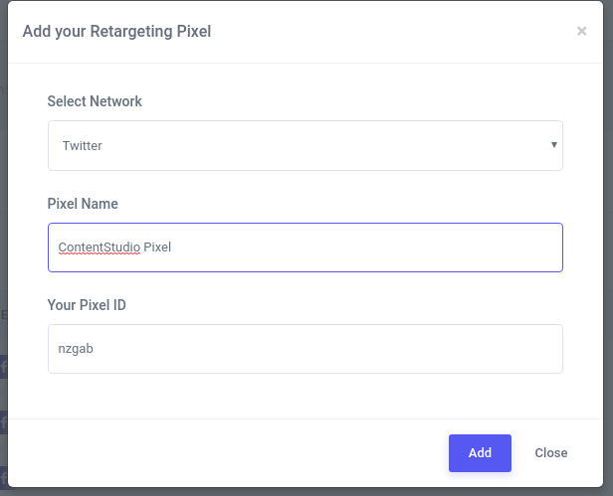Click the Add button
The image size is (613, 496).
pos(480,452)
